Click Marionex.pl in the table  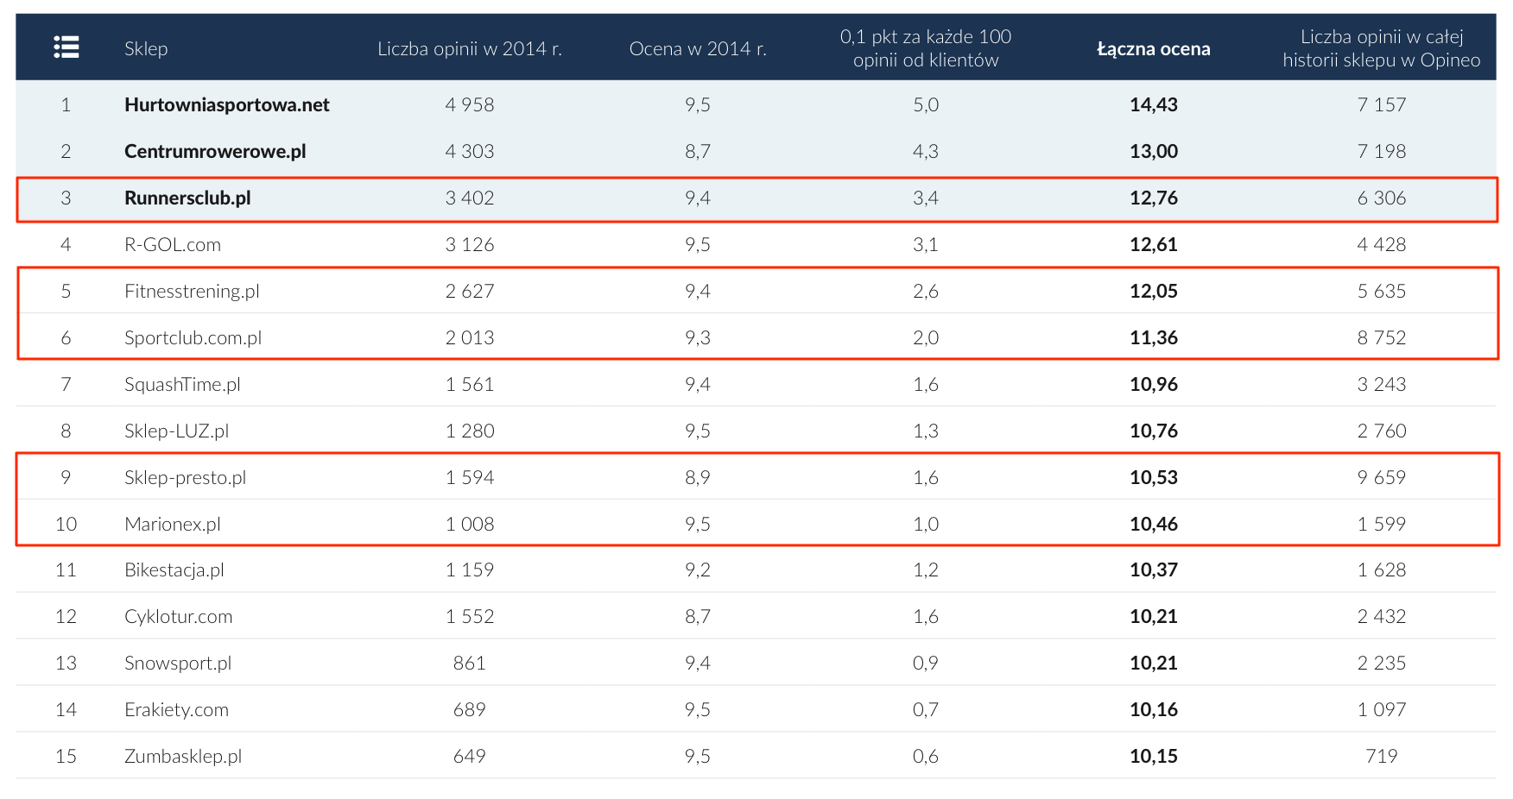pos(173,524)
